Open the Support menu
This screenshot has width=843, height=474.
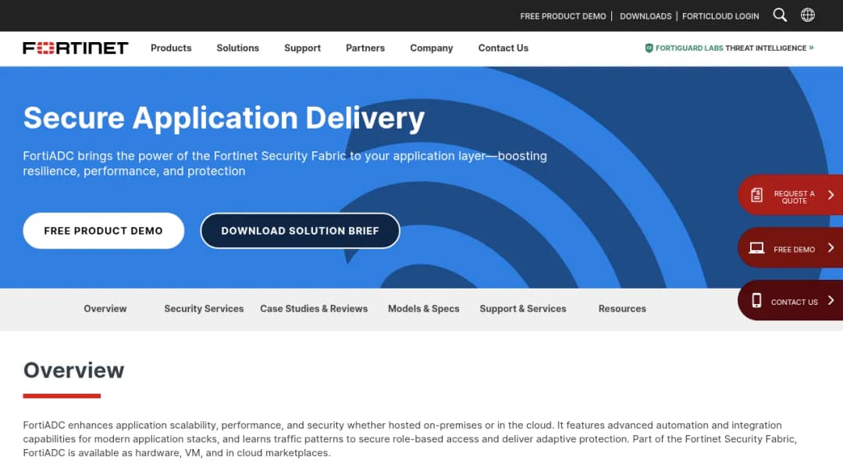coord(302,48)
